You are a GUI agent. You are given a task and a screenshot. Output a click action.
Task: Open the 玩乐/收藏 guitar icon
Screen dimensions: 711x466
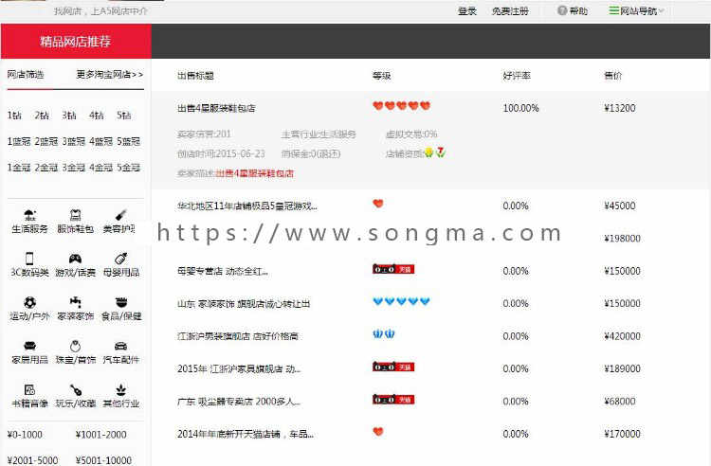coord(75,389)
